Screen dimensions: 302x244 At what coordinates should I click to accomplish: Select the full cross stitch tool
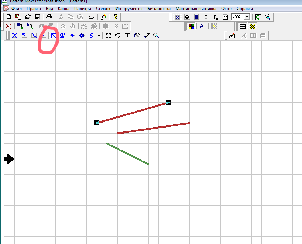click(x=15, y=36)
